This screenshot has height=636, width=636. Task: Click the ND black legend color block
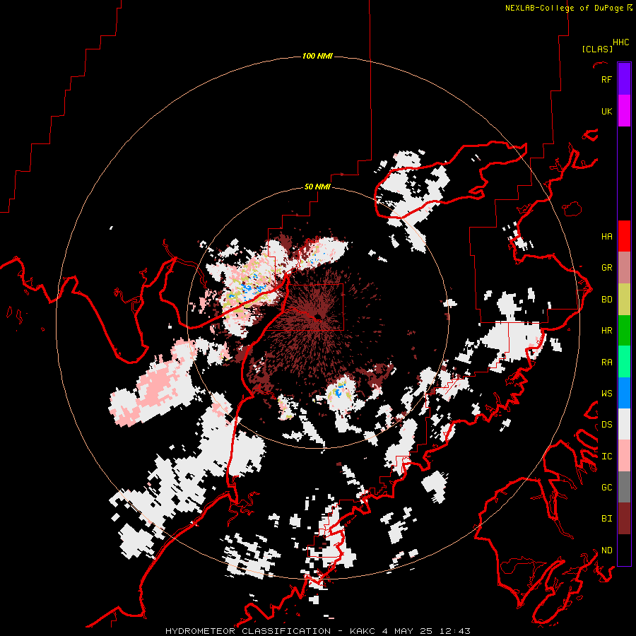(x=624, y=550)
